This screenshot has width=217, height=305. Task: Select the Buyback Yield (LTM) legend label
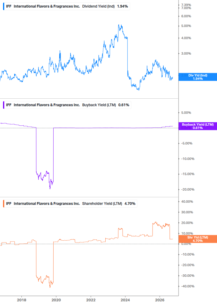[99, 105]
